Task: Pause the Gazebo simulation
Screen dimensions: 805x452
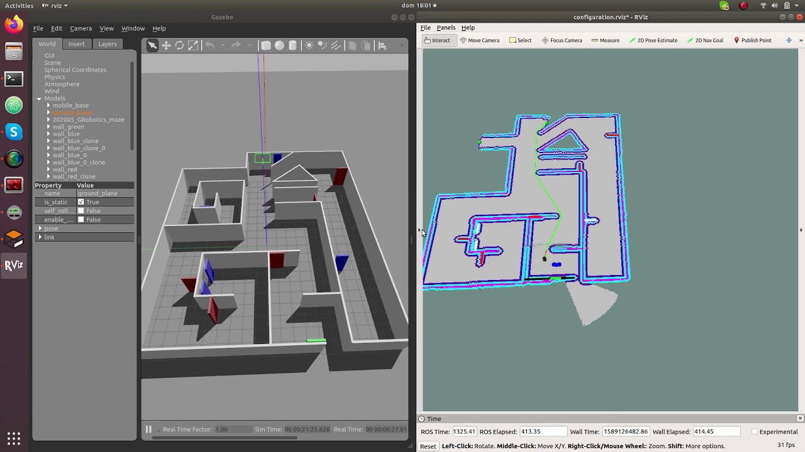Action: point(148,429)
